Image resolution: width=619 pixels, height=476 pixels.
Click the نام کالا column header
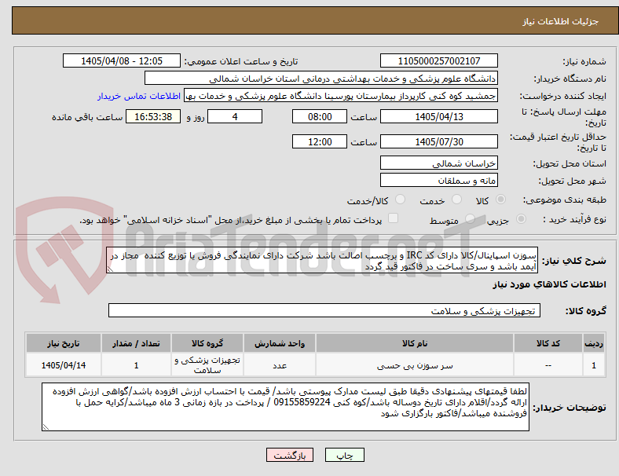(x=415, y=343)
